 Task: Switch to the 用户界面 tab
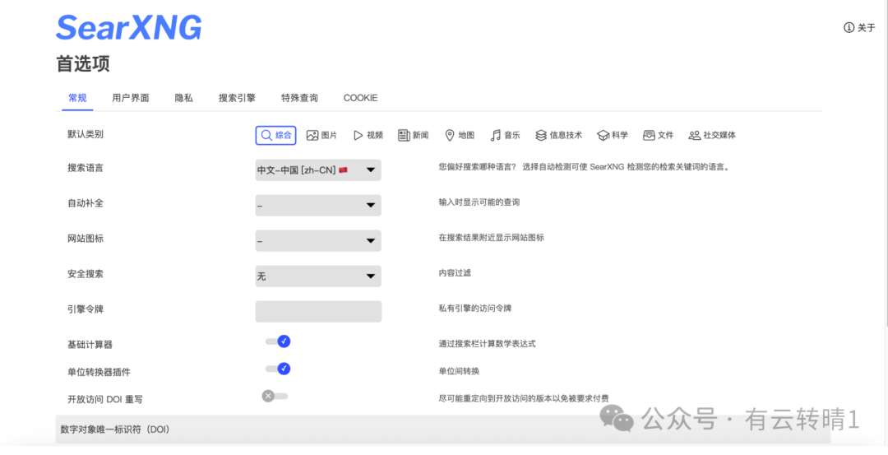tap(131, 98)
